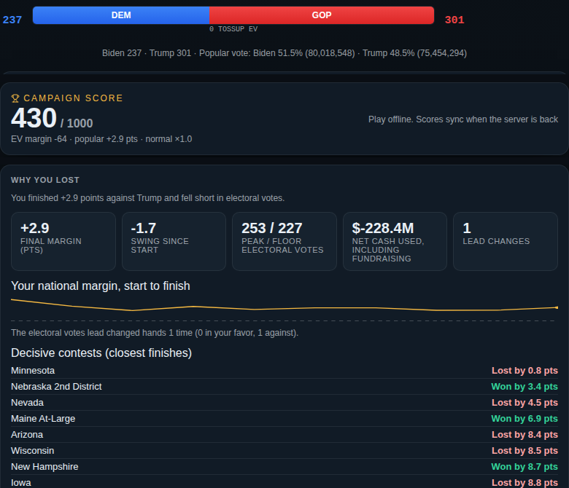
Task: Click the '0 TOSSUP EV' label
Action: pyautogui.click(x=233, y=29)
